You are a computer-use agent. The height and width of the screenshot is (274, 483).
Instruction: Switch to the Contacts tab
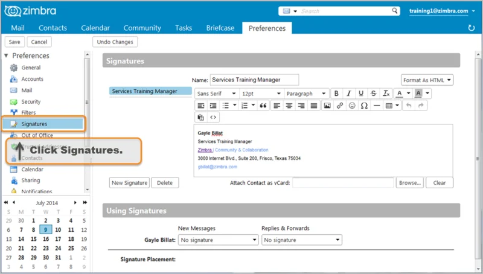pos(53,28)
